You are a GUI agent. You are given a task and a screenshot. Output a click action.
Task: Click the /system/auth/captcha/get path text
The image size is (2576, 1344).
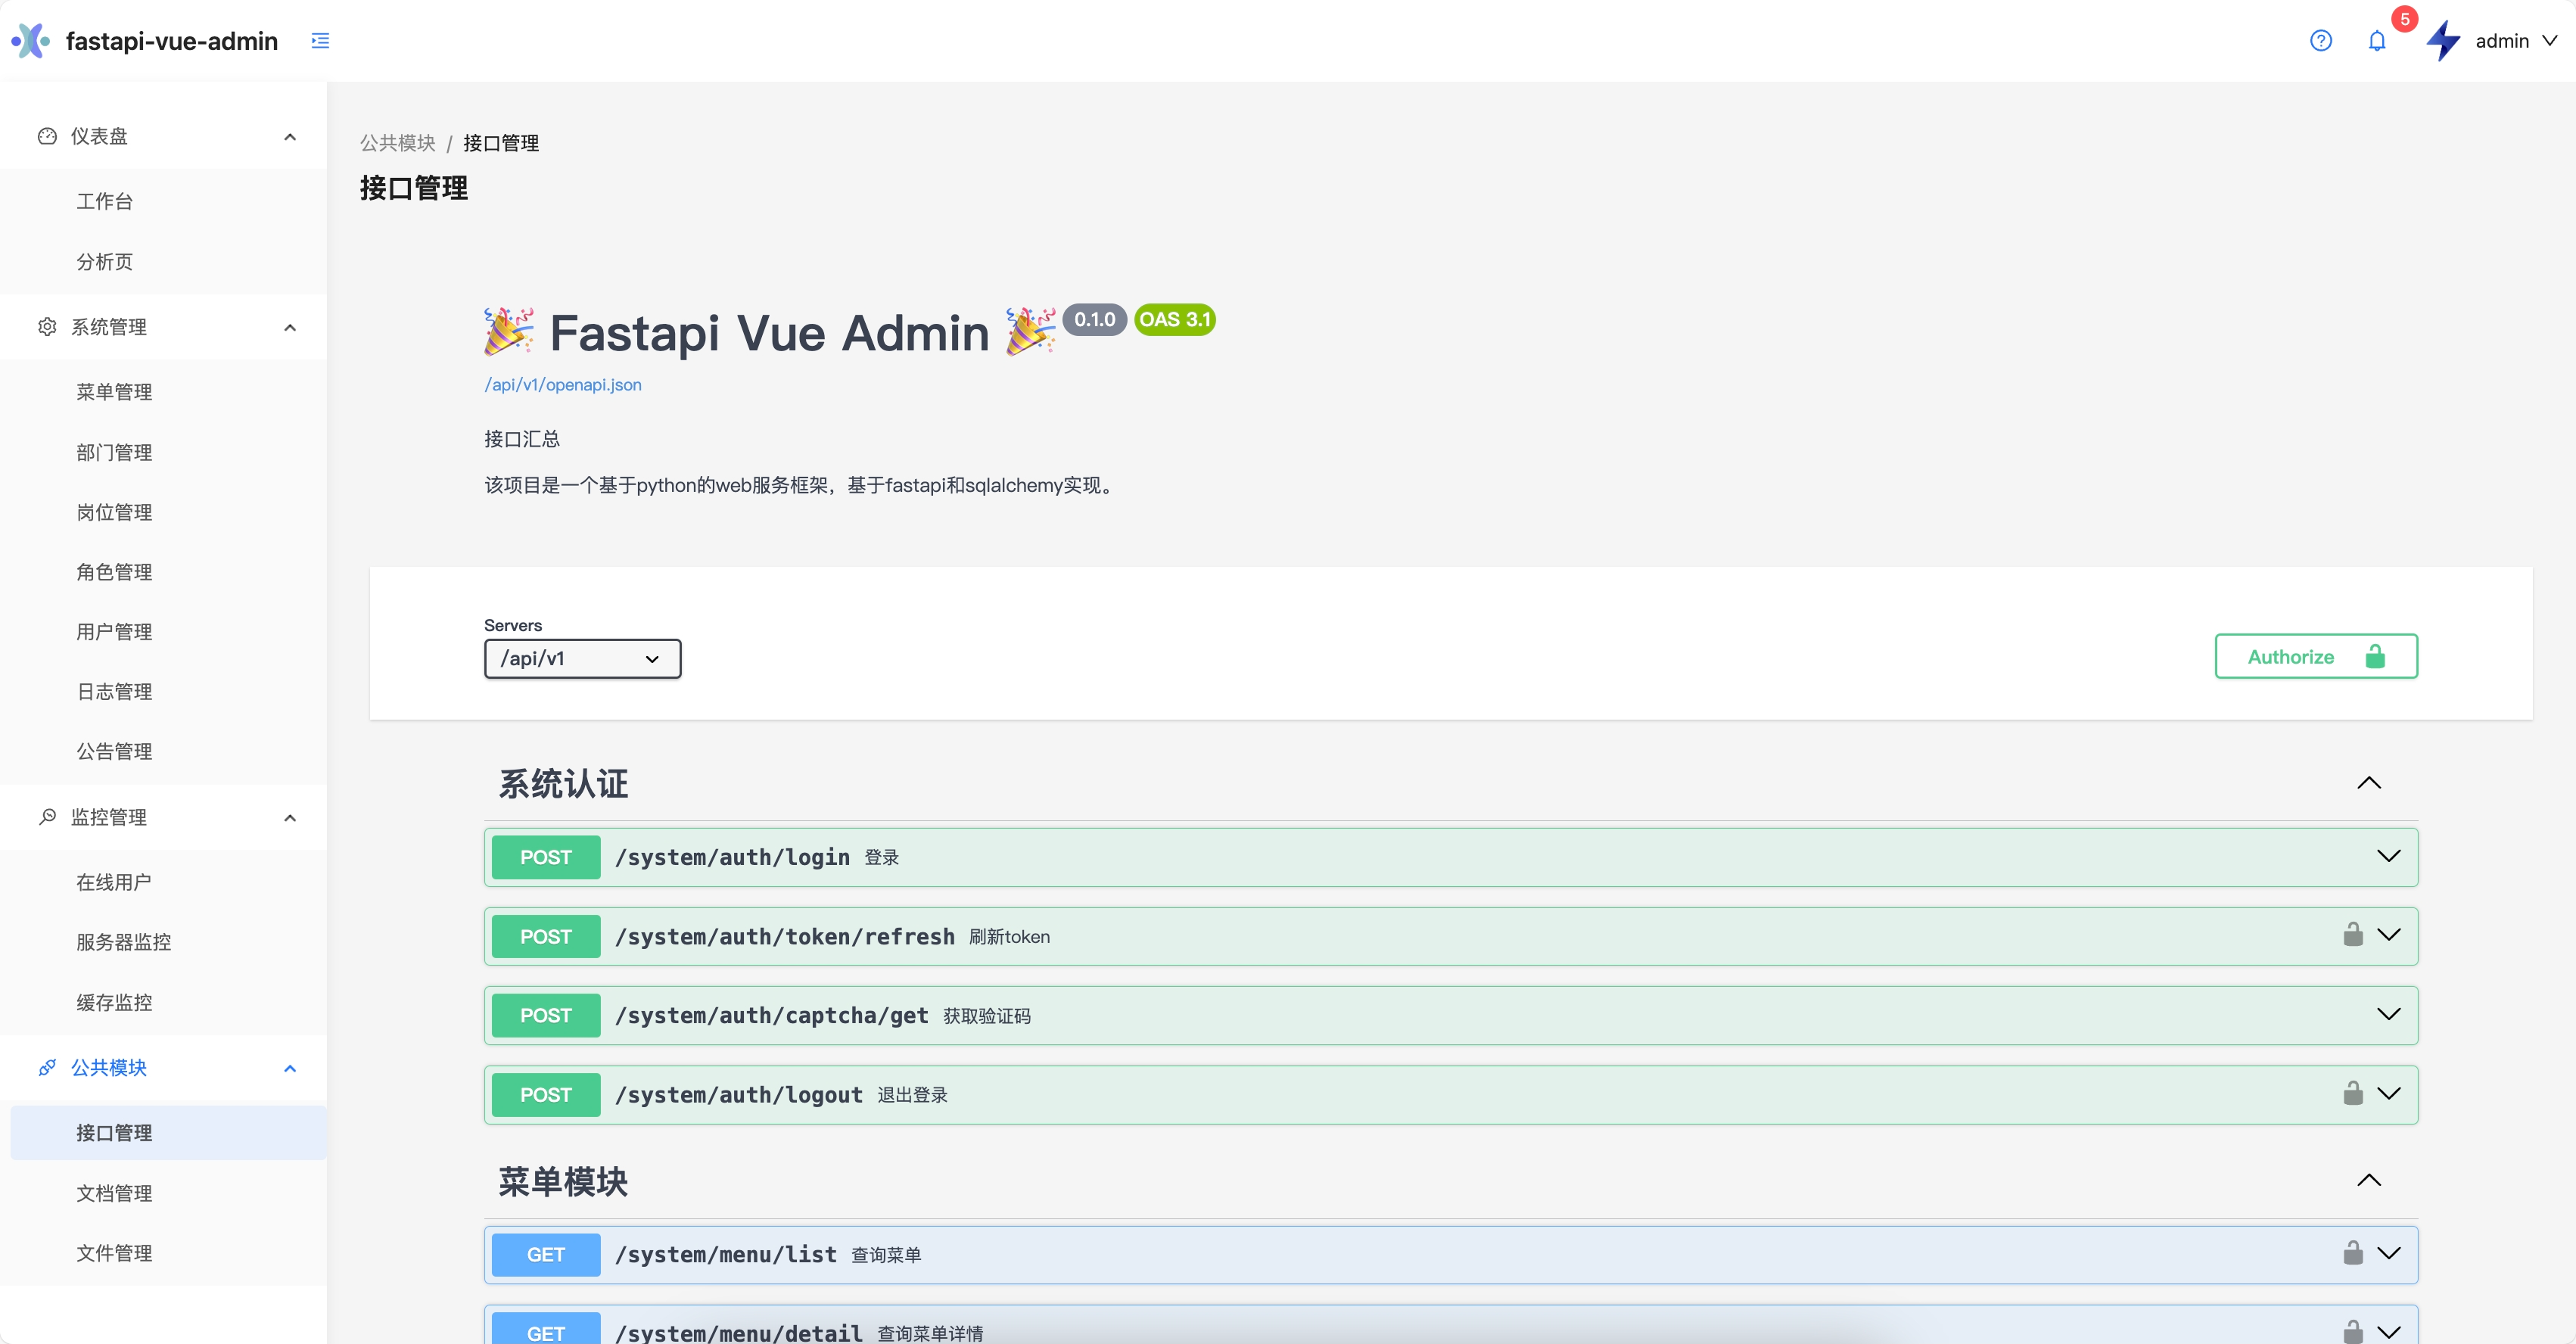click(x=771, y=1015)
